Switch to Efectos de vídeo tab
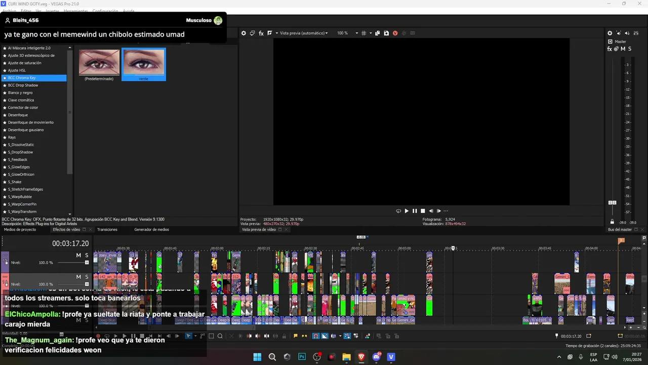The width and height of the screenshot is (648, 365). (x=66, y=230)
